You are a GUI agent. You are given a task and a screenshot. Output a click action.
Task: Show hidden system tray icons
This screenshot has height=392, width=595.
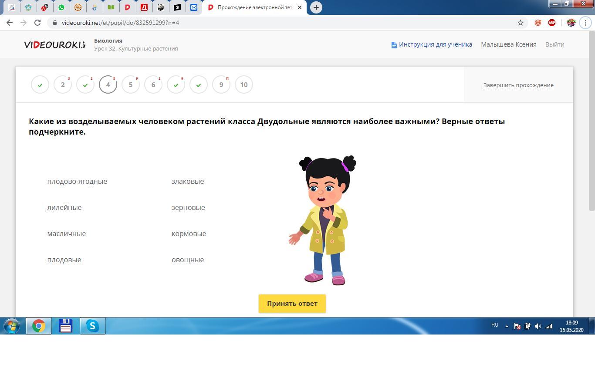507,326
